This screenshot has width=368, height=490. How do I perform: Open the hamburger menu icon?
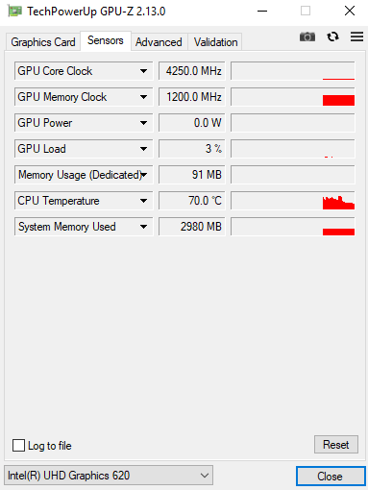356,37
